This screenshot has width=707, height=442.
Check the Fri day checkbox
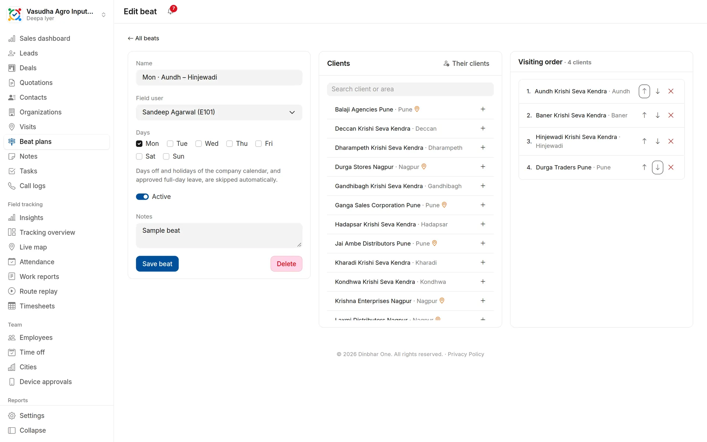258,144
